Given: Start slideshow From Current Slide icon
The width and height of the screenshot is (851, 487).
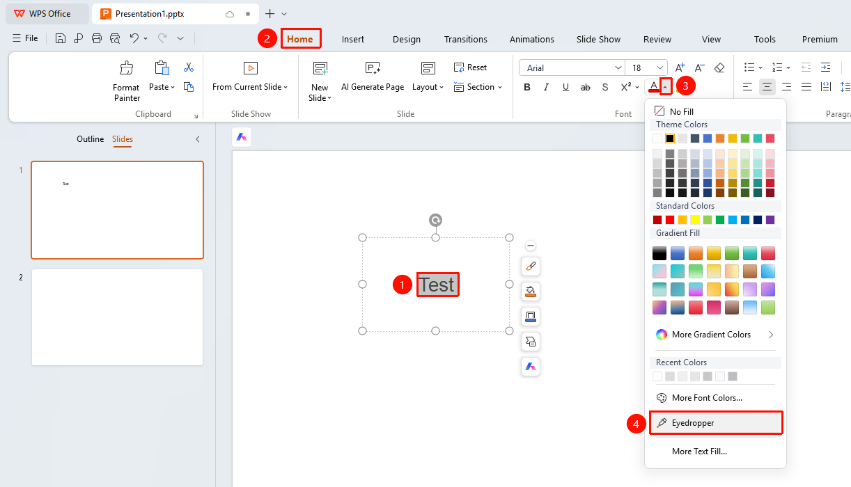Looking at the screenshot, I should pyautogui.click(x=250, y=68).
